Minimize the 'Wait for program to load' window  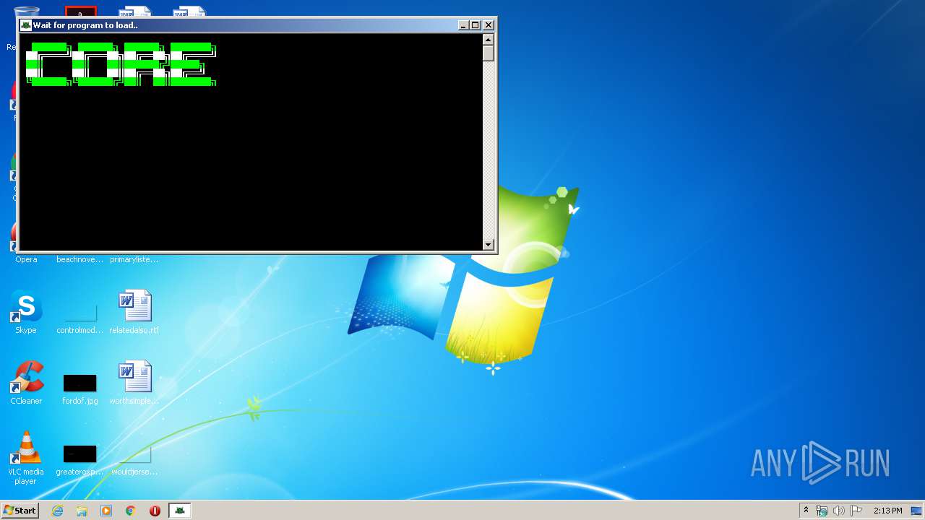[x=463, y=25]
